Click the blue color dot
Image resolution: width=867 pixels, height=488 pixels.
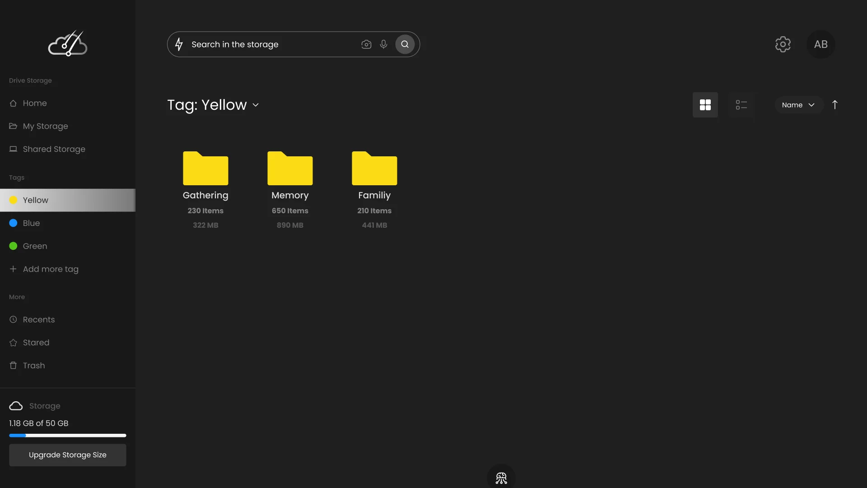[13, 223]
